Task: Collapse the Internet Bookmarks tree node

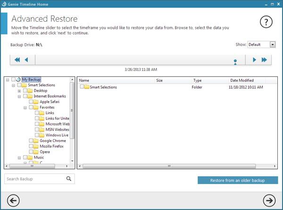Action: (x=19, y=96)
